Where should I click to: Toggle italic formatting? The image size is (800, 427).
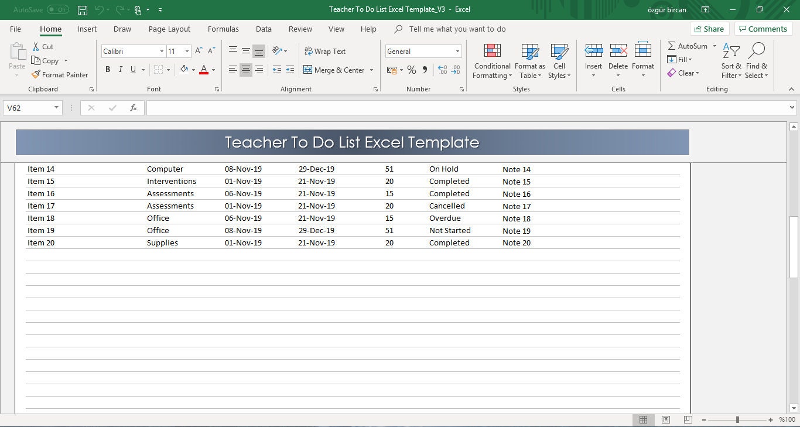tap(121, 69)
